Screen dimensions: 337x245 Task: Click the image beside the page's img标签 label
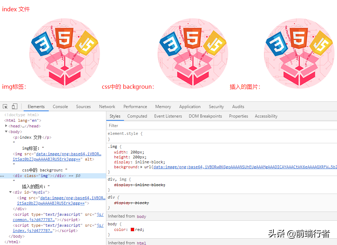pos(65,54)
